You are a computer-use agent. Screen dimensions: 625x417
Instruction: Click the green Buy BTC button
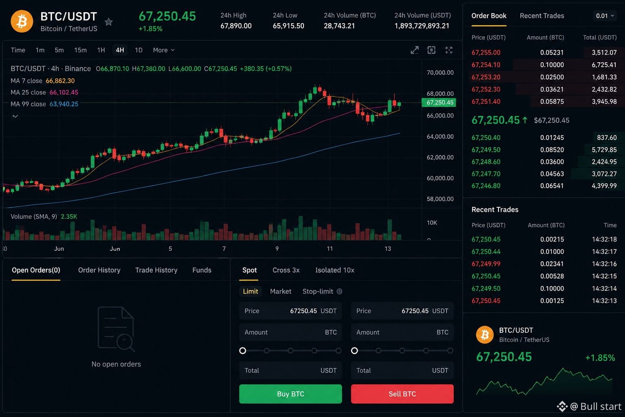291,394
